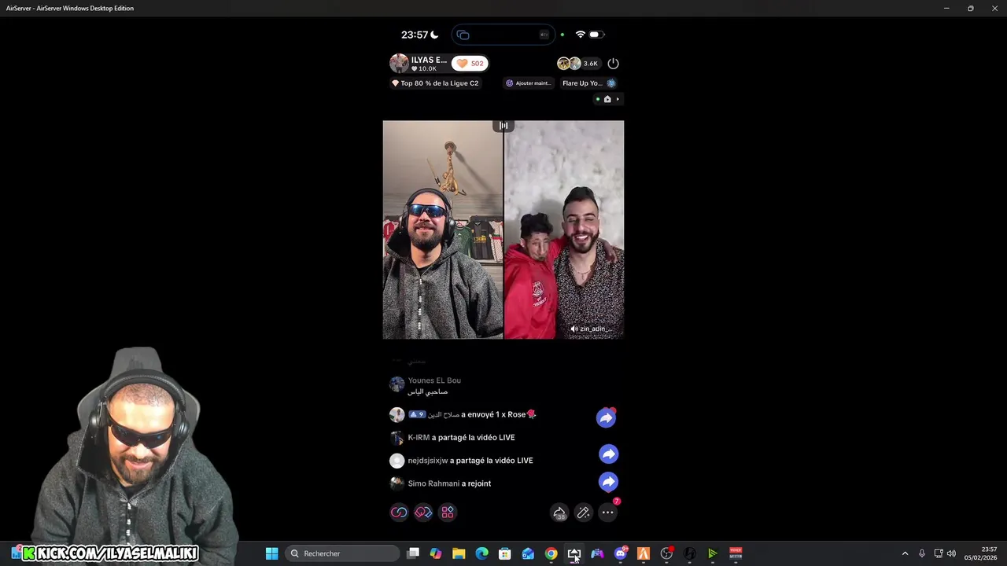Tap the power icon to end the LIVE
The width and height of the screenshot is (1007, 566).
coord(613,64)
